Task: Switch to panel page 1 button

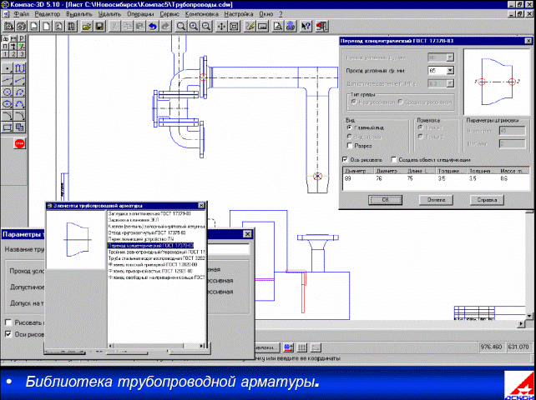Action: [x=6, y=54]
